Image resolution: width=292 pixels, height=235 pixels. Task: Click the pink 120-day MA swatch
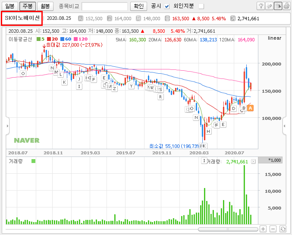coord(76,39)
